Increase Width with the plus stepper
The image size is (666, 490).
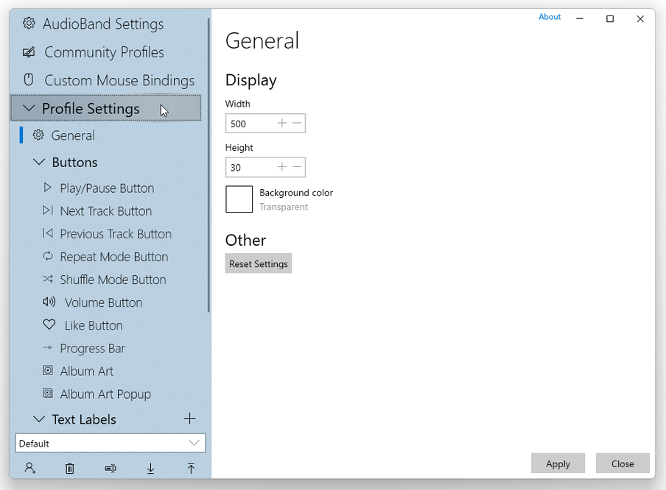(282, 123)
